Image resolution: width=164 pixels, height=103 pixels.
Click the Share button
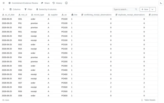point(45,3)
